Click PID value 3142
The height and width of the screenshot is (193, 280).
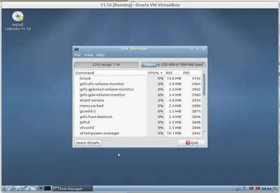[x=196, y=79]
